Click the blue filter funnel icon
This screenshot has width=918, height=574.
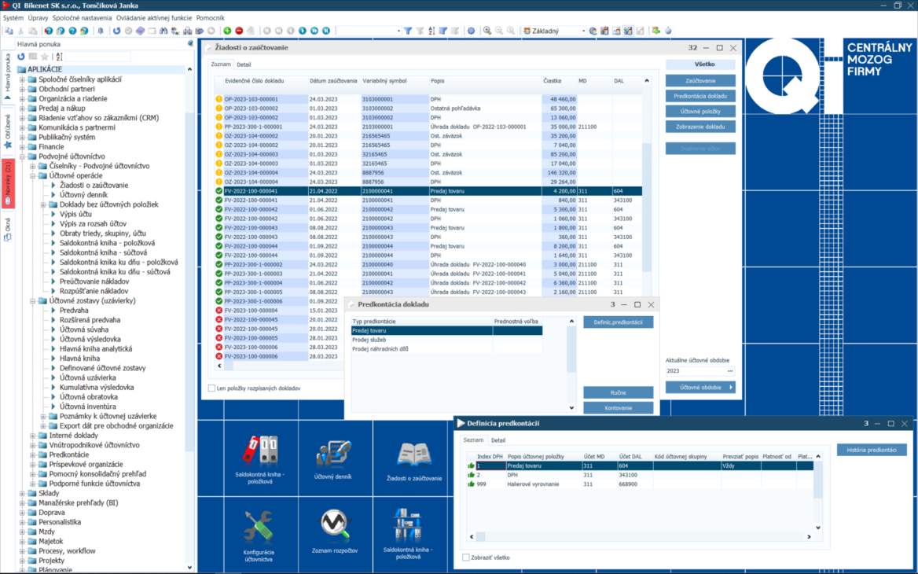[x=408, y=31]
